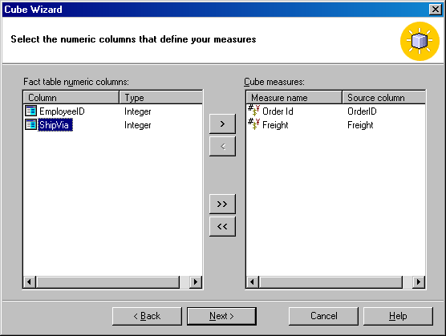Click Integer type of ShipVia row

[138, 125]
